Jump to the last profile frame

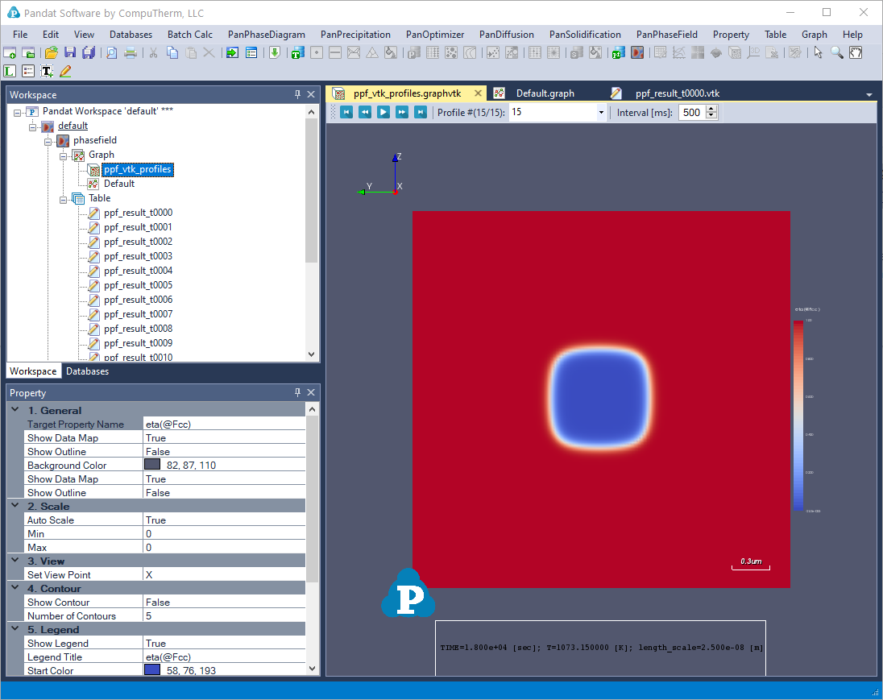(420, 113)
